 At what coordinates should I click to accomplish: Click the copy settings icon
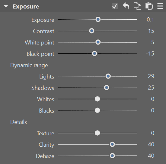point(137,6)
